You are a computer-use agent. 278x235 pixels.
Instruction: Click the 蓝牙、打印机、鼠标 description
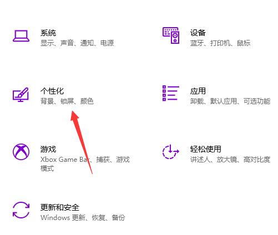[x=220, y=43]
